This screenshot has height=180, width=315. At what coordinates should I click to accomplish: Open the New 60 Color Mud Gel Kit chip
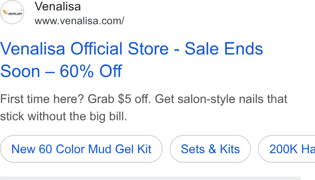click(x=81, y=149)
